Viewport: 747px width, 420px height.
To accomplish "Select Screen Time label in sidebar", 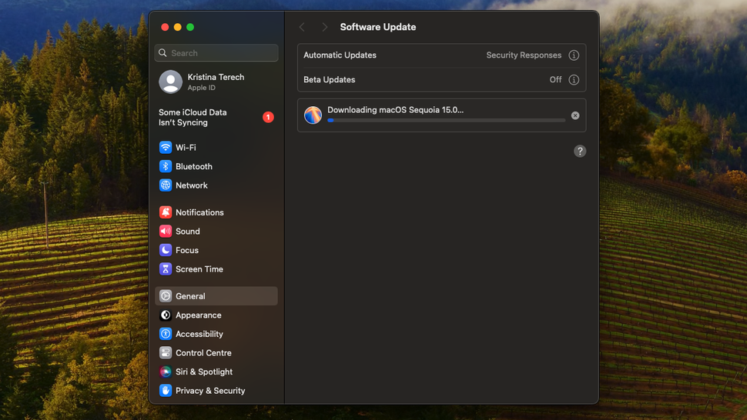I will pyautogui.click(x=199, y=269).
